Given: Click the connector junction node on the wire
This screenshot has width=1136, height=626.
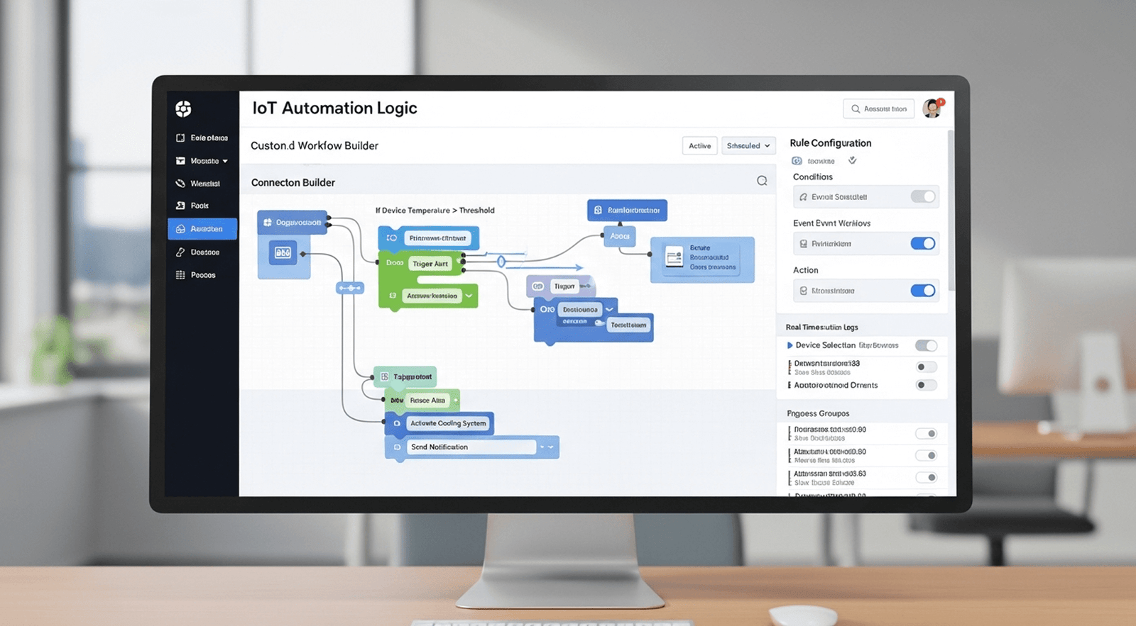Looking at the screenshot, I should coord(349,288).
